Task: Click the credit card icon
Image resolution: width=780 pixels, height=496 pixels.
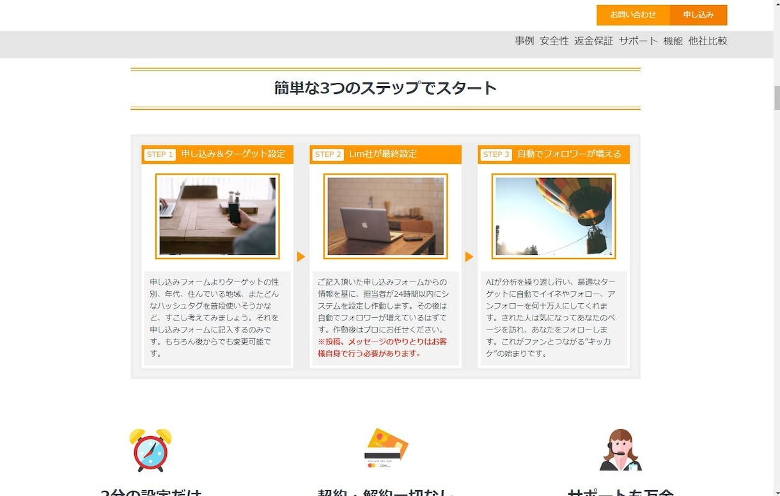Action: (386, 447)
